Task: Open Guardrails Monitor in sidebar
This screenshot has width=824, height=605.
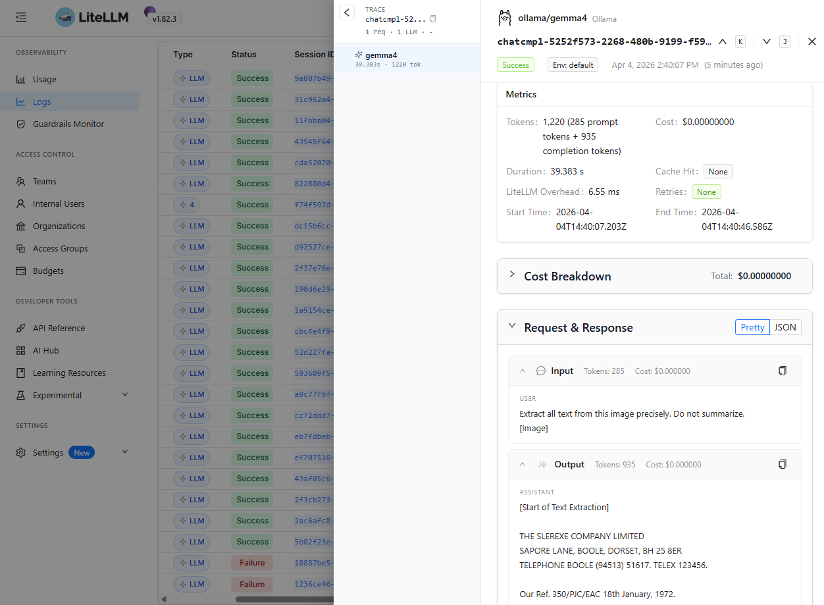Action: tap(68, 124)
